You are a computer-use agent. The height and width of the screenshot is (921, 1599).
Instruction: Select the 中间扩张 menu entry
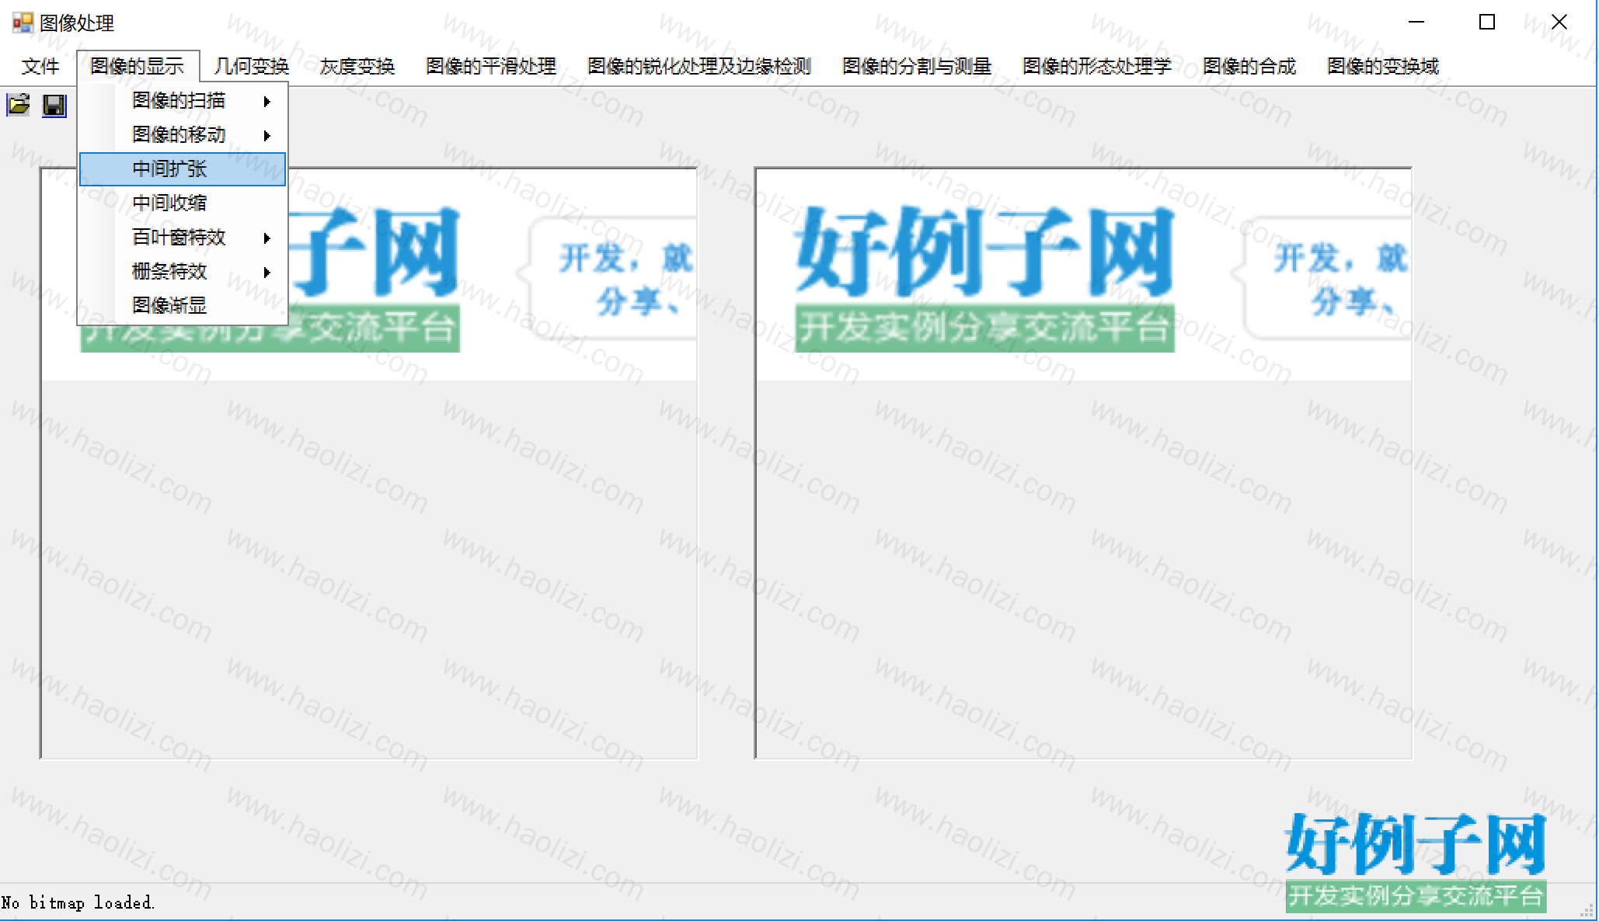tap(183, 169)
